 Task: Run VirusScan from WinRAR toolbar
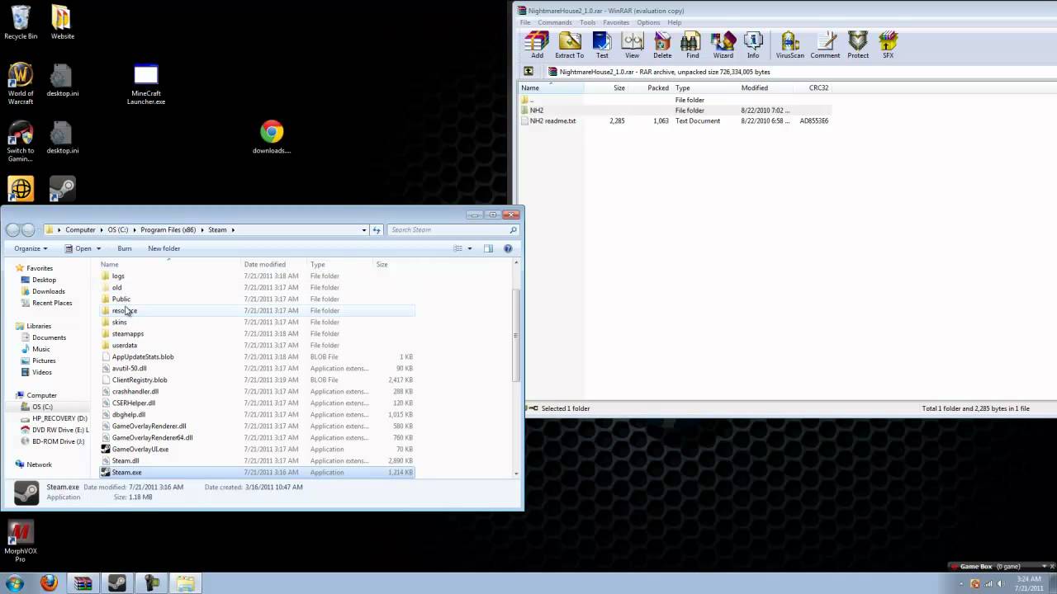pos(789,45)
